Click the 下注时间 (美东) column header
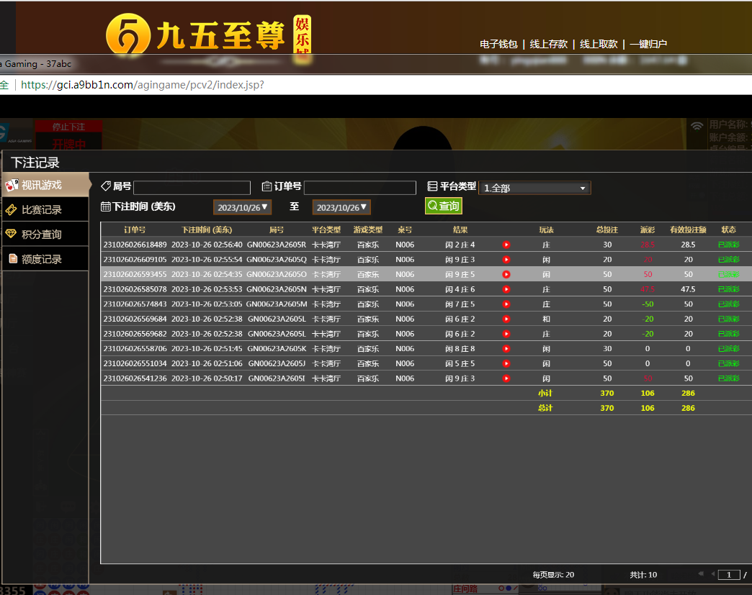The width and height of the screenshot is (752, 595). (207, 230)
